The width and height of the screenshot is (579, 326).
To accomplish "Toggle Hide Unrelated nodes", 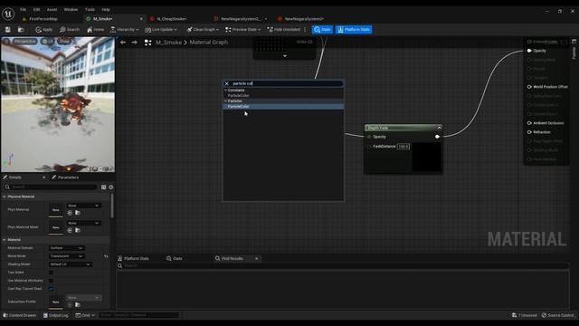I will (283, 30).
